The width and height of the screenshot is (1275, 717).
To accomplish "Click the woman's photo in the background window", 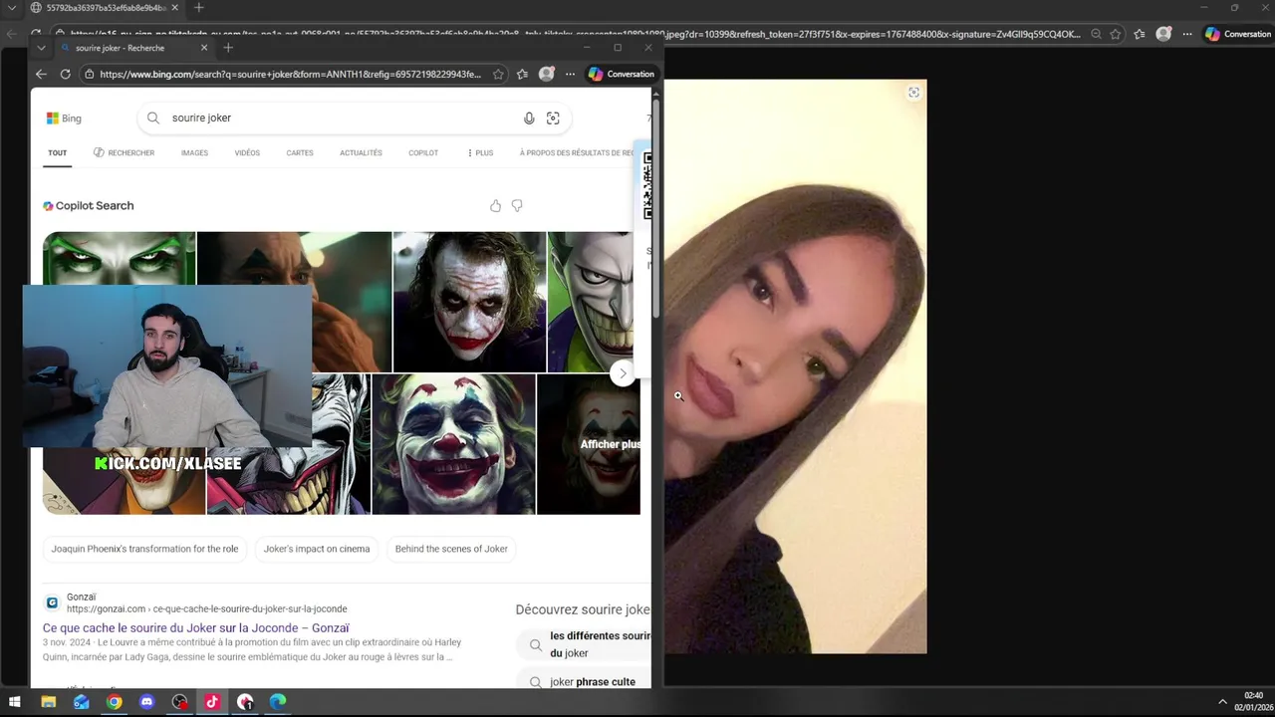I will click(x=796, y=366).
